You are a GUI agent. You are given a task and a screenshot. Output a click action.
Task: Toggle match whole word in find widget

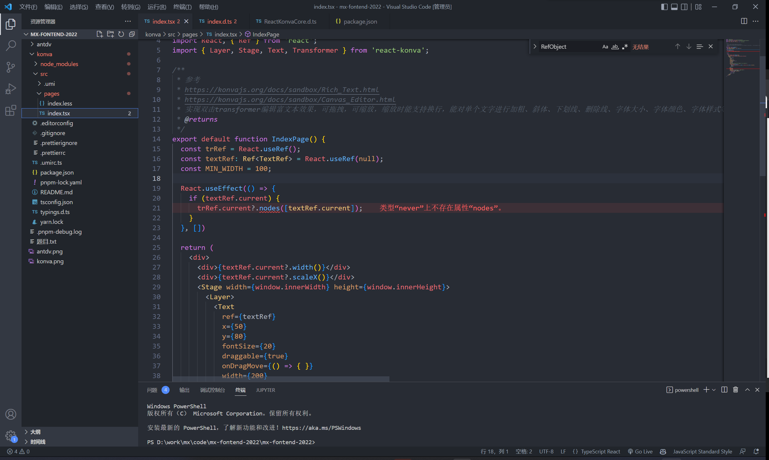(x=615, y=47)
